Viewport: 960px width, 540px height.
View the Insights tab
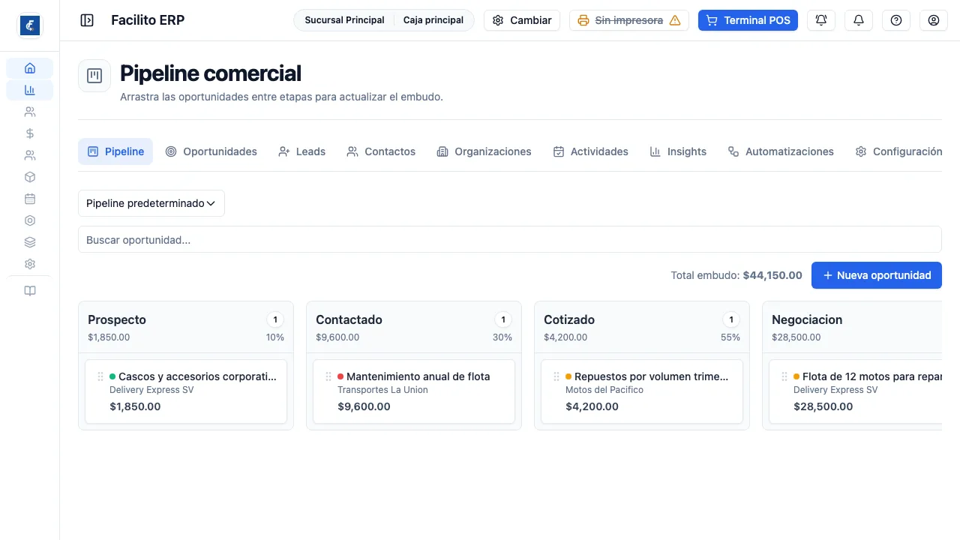pyautogui.click(x=678, y=151)
